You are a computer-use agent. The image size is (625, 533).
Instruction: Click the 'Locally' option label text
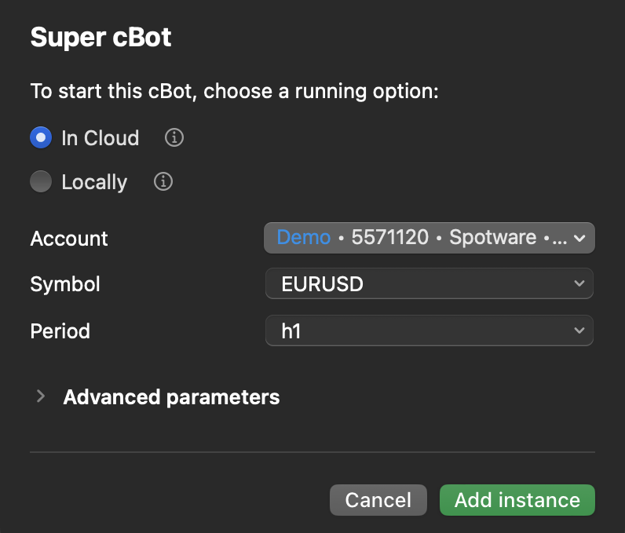pyautogui.click(x=94, y=182)
